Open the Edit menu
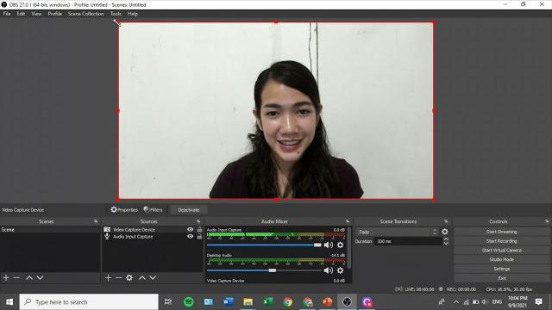Screen dimensions: 552x310 click(x=21, y=14)
